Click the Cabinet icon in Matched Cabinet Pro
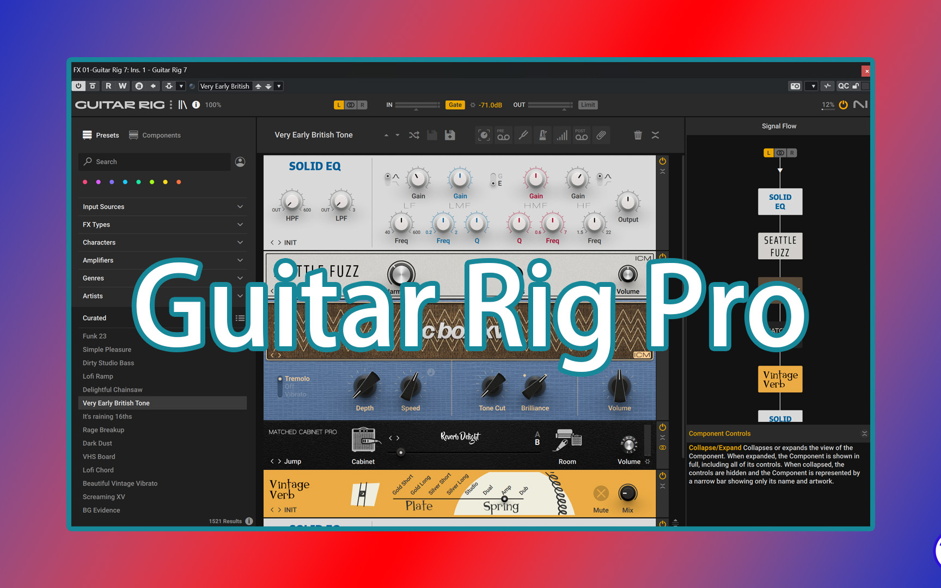The width and height of the screenshot is (941, 588). tap(364, 440)
